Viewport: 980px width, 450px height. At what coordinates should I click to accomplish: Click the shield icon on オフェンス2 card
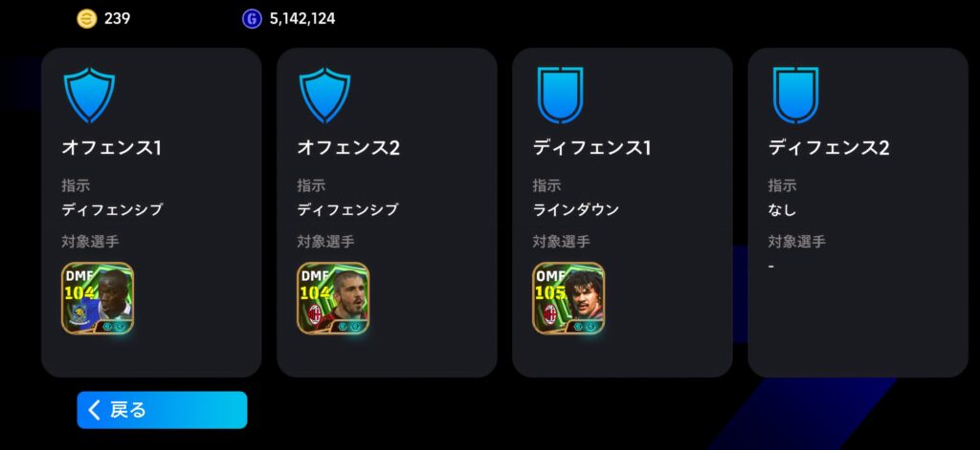pyautogui.click(x=325, y=95)
